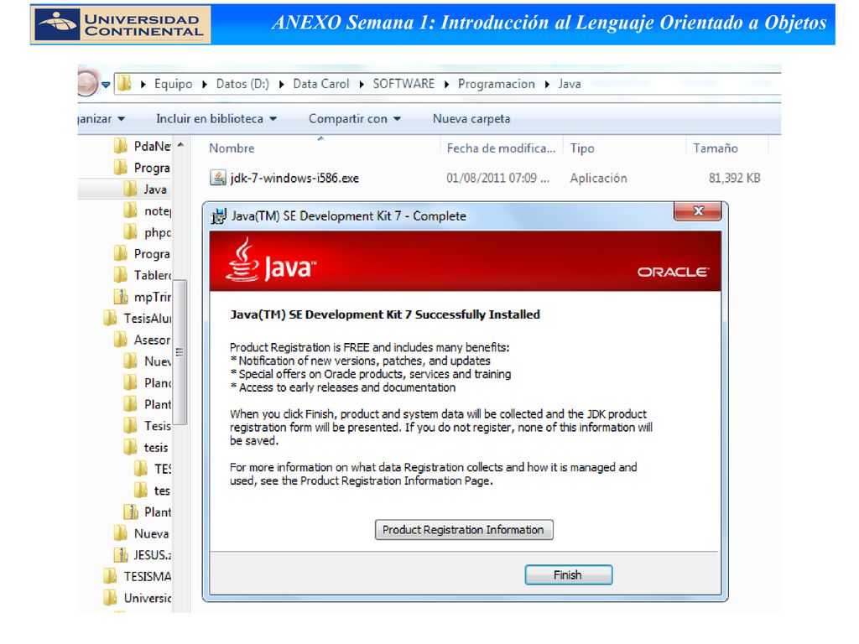
Task: Select Nuev folder under Asesor
Action: pos(148,361)
